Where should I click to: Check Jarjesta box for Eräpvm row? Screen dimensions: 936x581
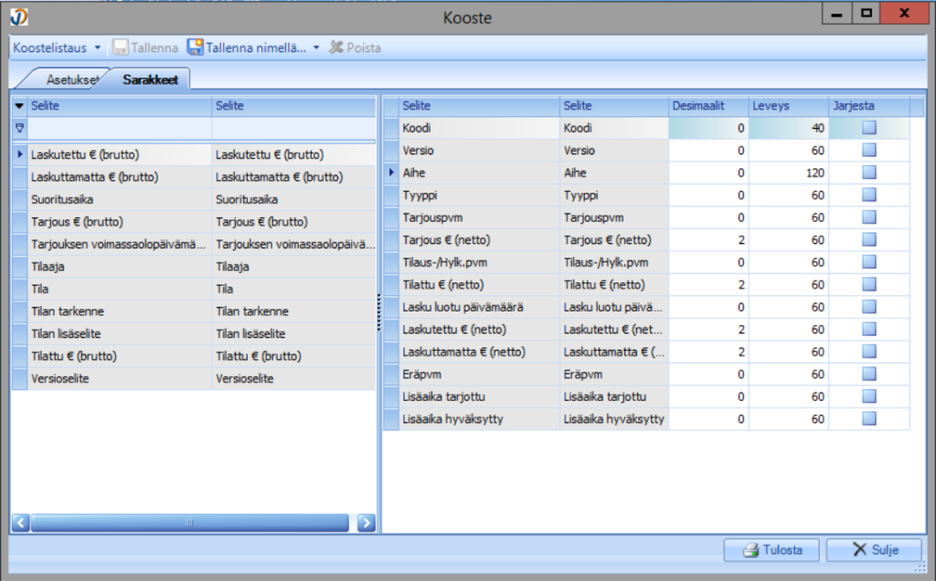point(868,374)
